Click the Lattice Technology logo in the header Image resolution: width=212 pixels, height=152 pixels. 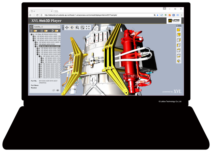click(x=174, y=20)
